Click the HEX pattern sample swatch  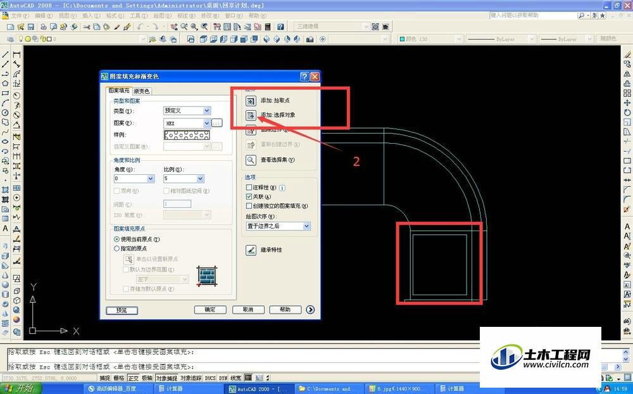[187, 135]
